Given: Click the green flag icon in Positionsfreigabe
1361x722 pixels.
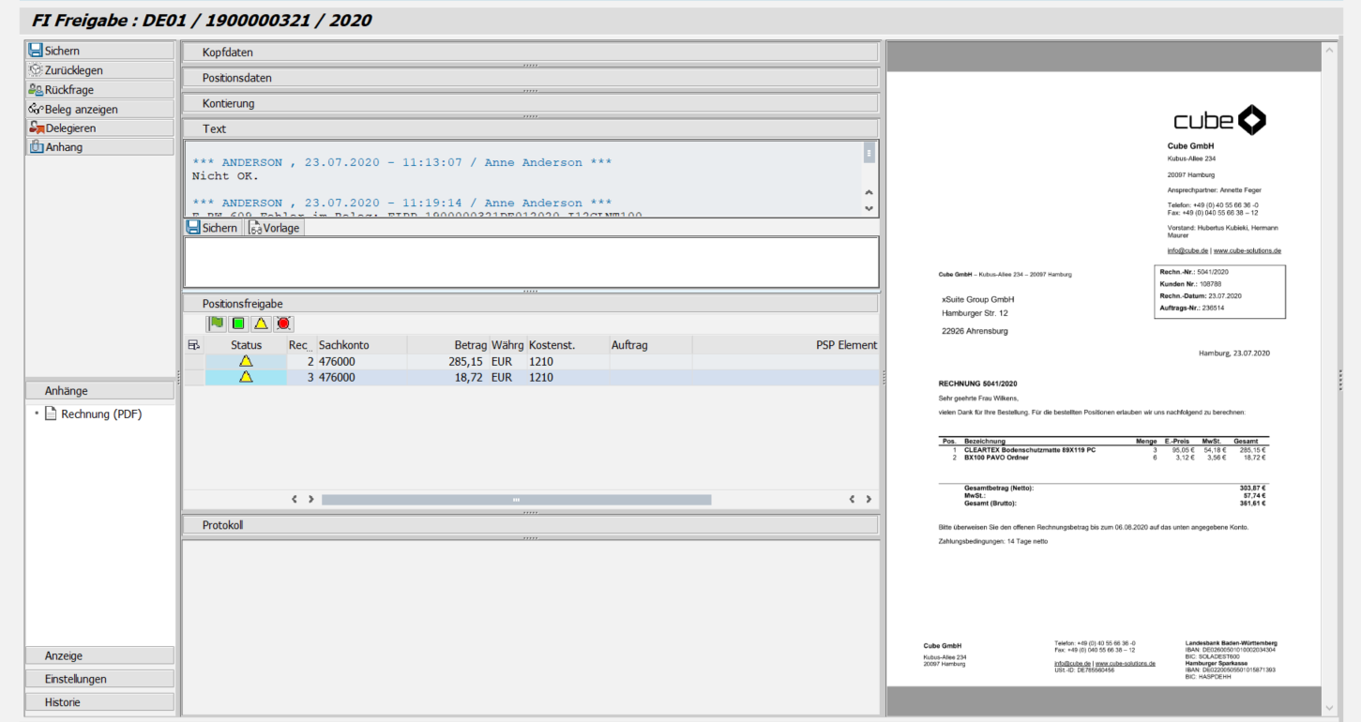Looking at the screenshot, I should [x=217, y=323].
